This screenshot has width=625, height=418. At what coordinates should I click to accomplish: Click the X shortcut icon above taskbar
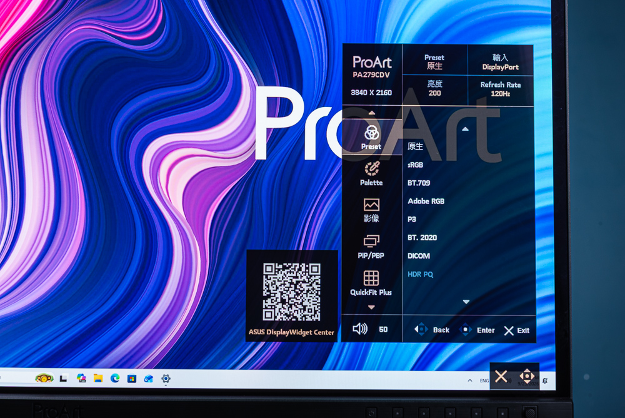click(501, 376)
